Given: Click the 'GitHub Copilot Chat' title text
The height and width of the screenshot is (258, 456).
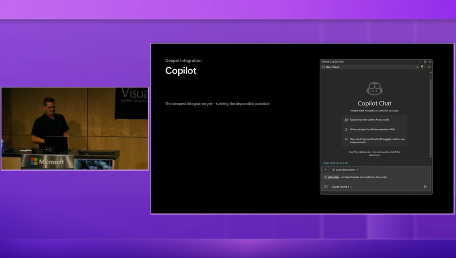Looking at the screenshot, I should coord(332,61).
